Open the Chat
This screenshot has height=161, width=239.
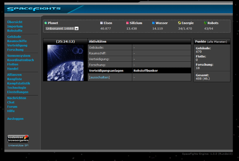pyautogui.click(x=11, y=102)
